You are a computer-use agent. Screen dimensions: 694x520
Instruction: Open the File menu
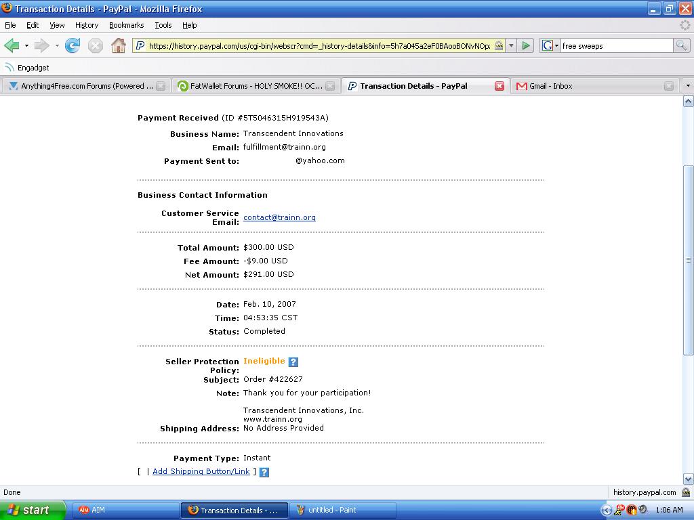click(10, 25)
